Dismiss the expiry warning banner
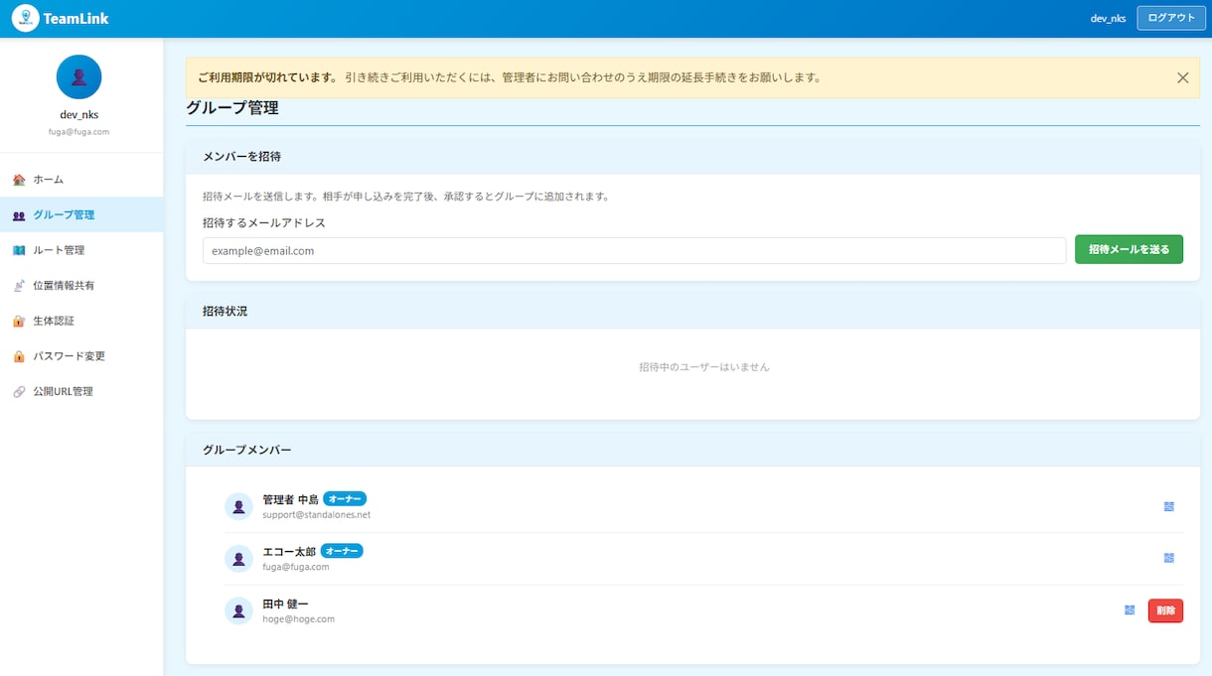The image size is (1212, 676). [x=1182, y=77]
